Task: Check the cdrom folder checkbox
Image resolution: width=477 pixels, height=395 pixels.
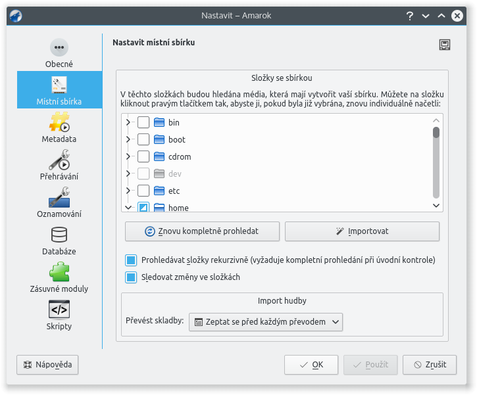Action: [x=143, y=156]
